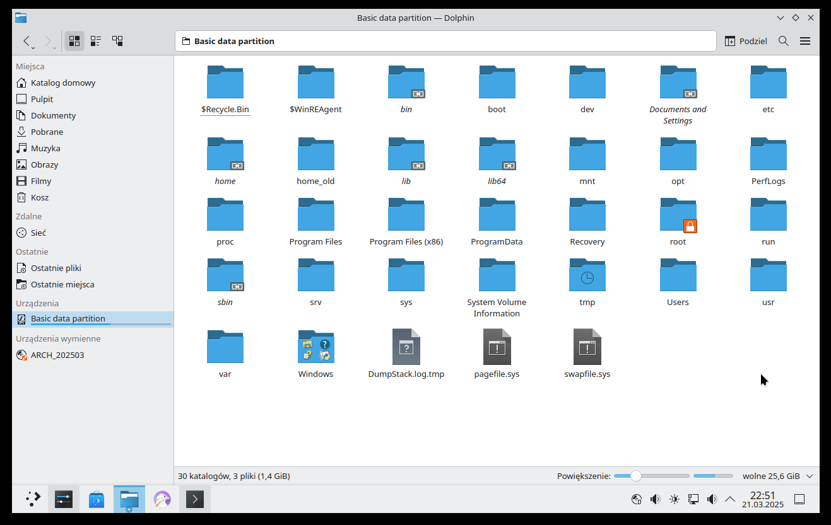Viewport: 831px width, 525px height.
Task: Click the Podziel split view button
Action: point(746,41)
